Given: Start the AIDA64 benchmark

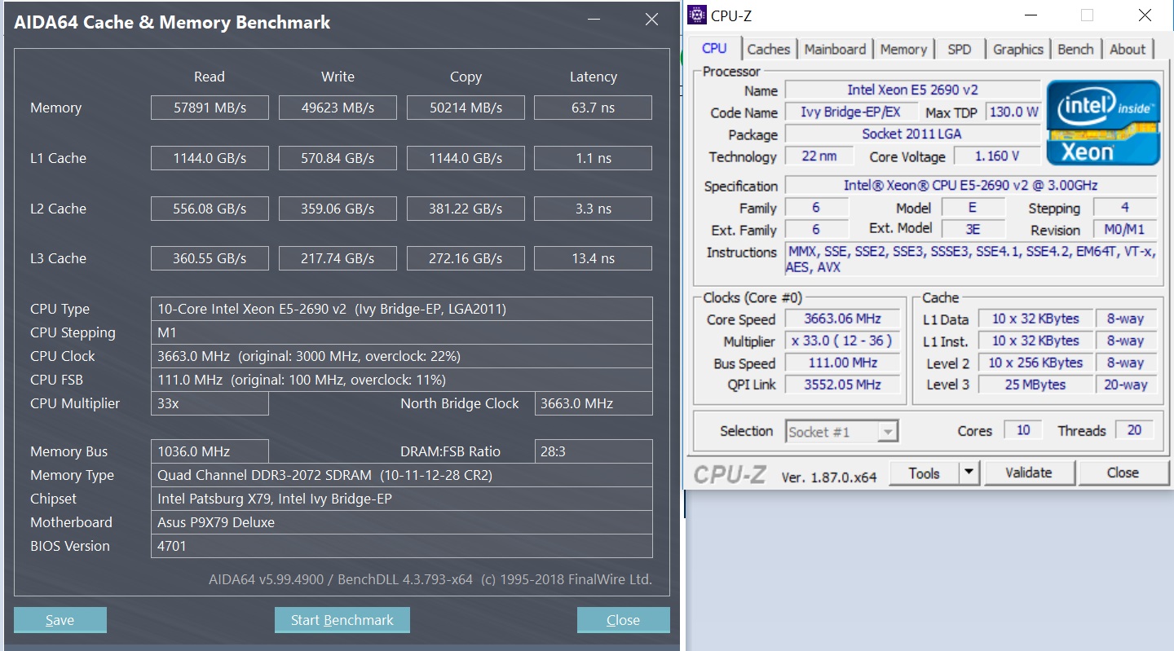Looking at the screenshot, I should (x=342, y=620).
